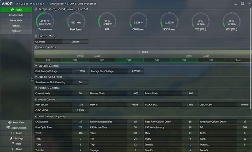
Task: Click the Reset icon in sidebar
Action: pos(12,133)
